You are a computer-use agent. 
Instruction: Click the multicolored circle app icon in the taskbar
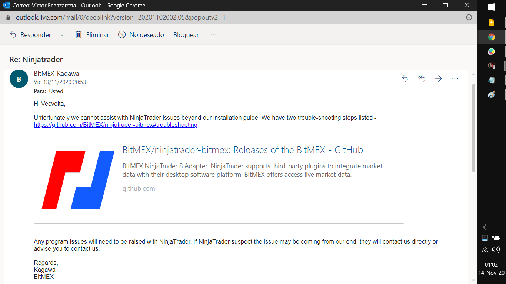point(492,51)
